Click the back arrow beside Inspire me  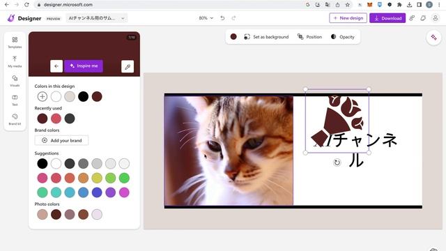(x=56, y=66)
